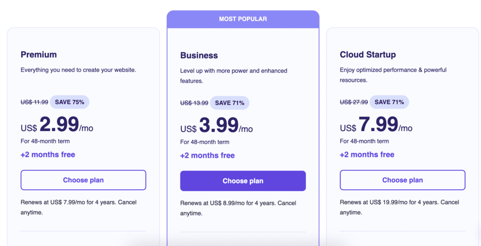The image size is (481, 246).
Task: Click Choose plan under Cloud Startup
Action: (403, 180)
